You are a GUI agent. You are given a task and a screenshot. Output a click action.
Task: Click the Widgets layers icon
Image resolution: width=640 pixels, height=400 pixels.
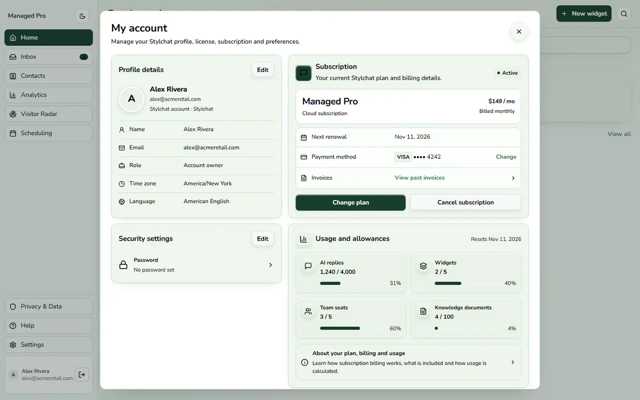click(423, 266)
